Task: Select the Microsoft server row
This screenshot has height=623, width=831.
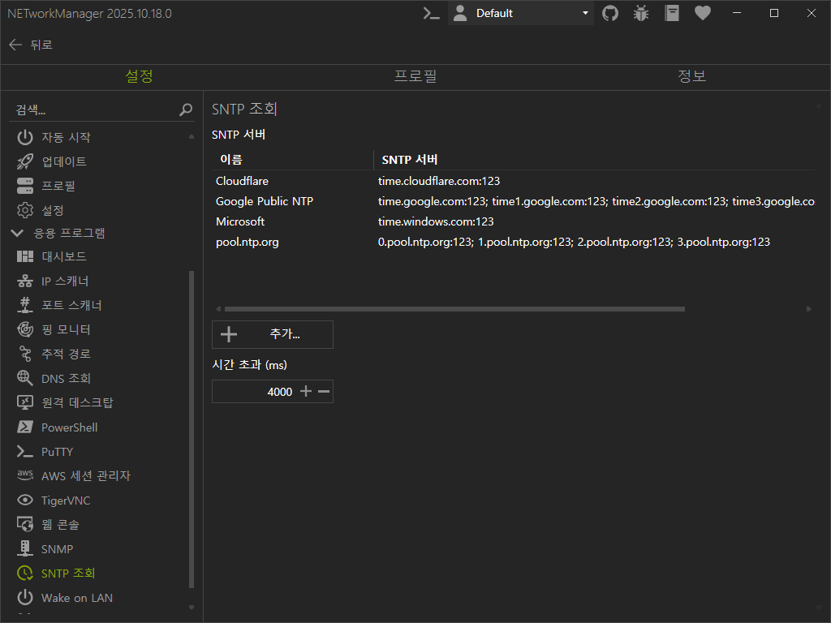Action: 514,221
